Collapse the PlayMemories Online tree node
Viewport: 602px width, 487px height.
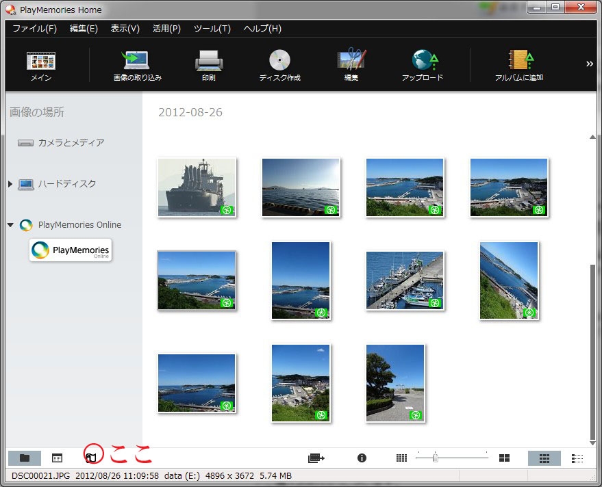[x=10, y=225]
